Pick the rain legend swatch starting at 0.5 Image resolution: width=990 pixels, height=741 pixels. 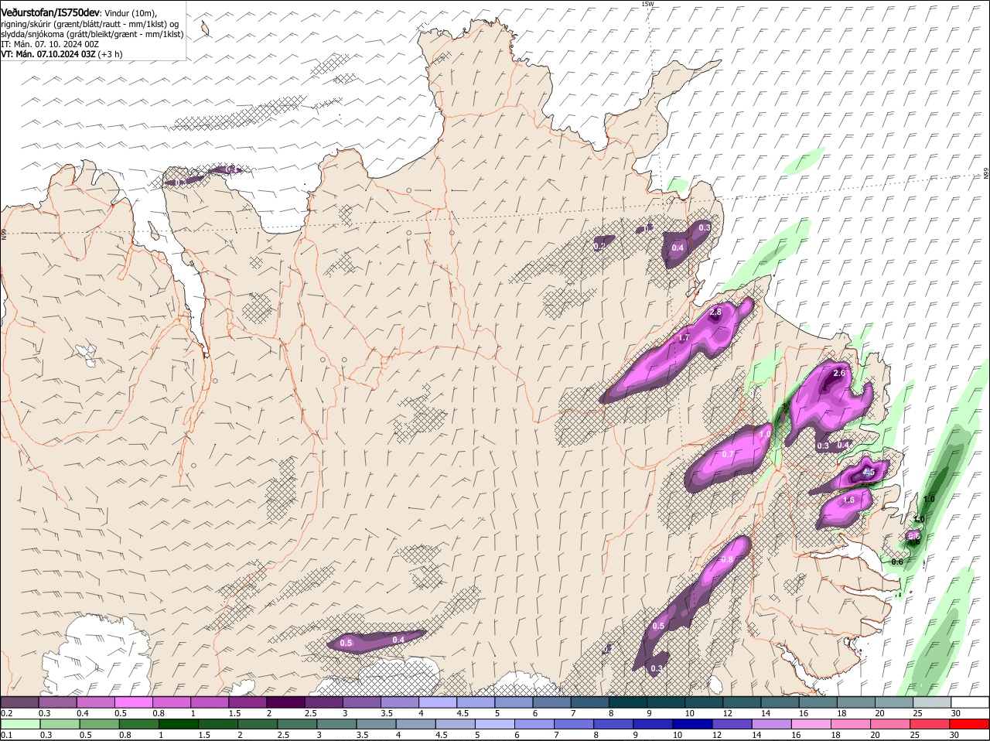tap(99, 724)
